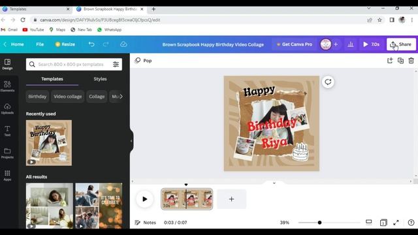Click the user profile avatar in header
This screenshot has height=235, width=418.
coord(325,44)
